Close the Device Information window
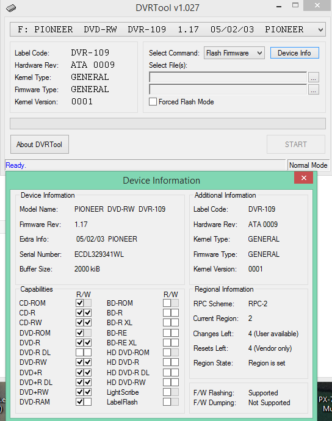The height and width of the screenshot is (421, 332). tap(303, 178)
